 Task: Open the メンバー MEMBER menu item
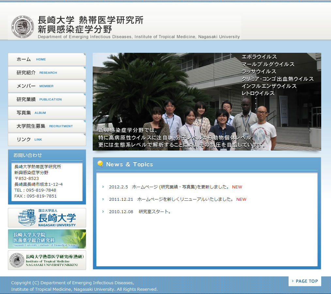pyautogui.click(x=47, y=86)
